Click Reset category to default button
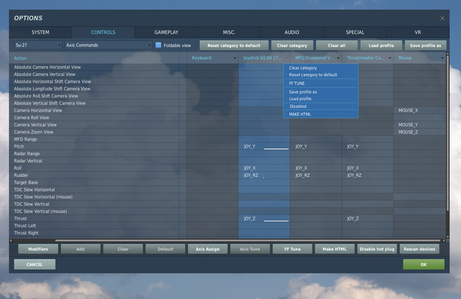This screenshot has width=461, height=299. (x=234, y=46)
